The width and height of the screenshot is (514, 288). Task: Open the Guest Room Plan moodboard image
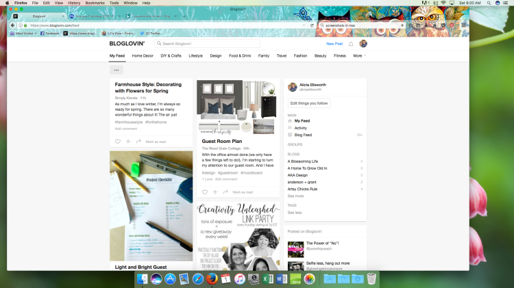pos(238,107)
